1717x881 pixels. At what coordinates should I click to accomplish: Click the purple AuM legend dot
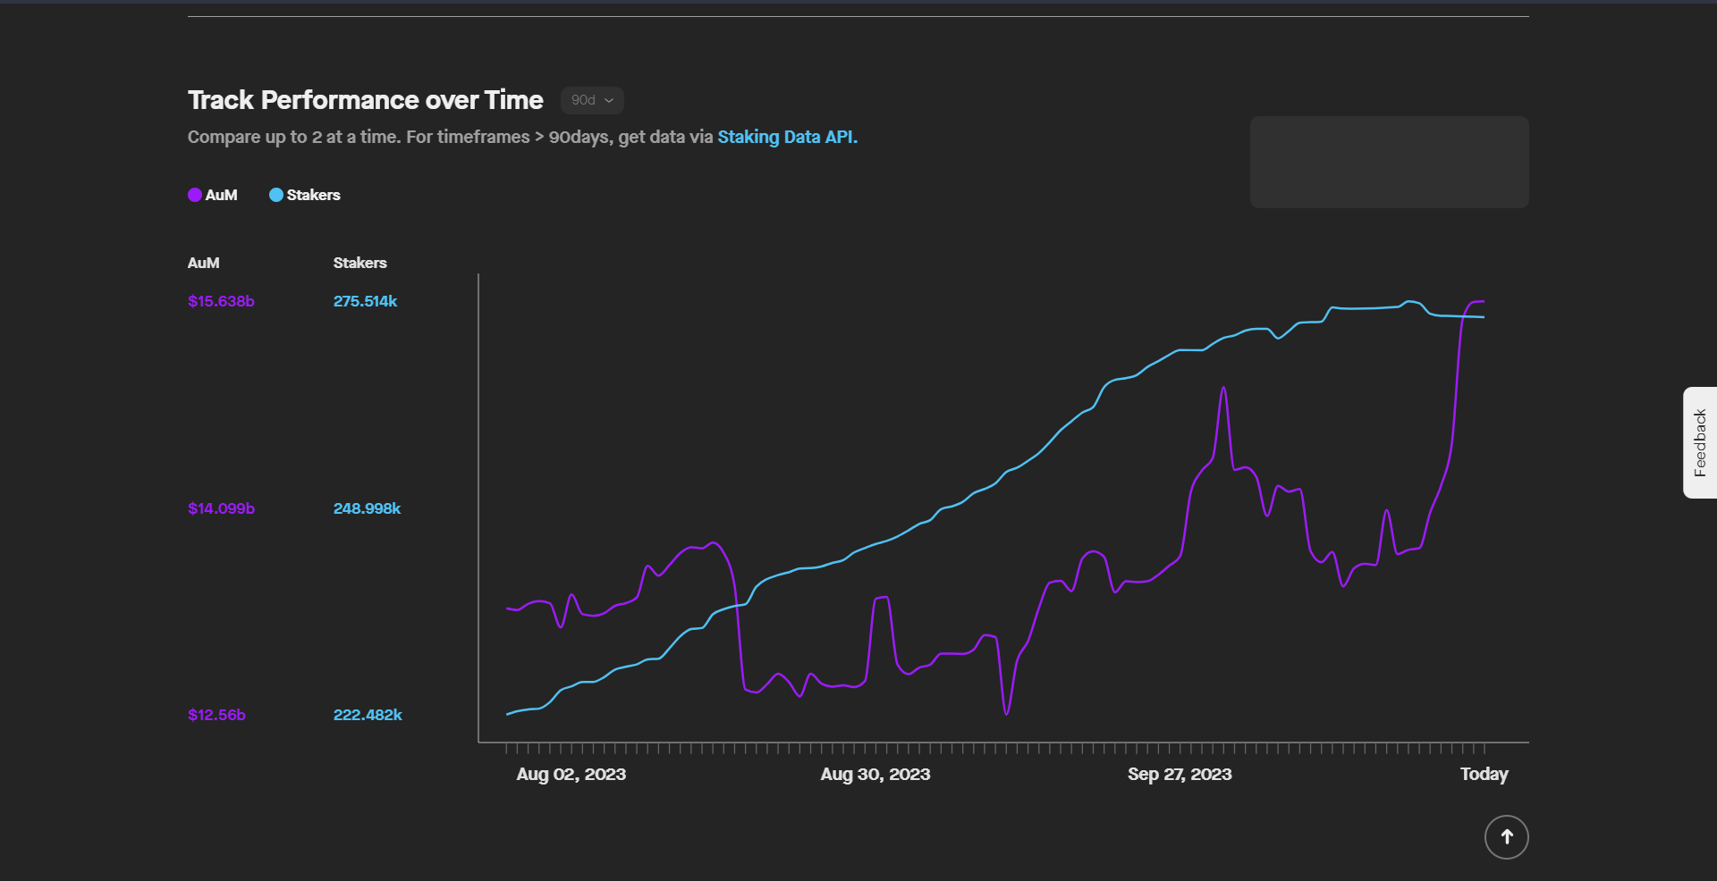(x=195, y=195)
